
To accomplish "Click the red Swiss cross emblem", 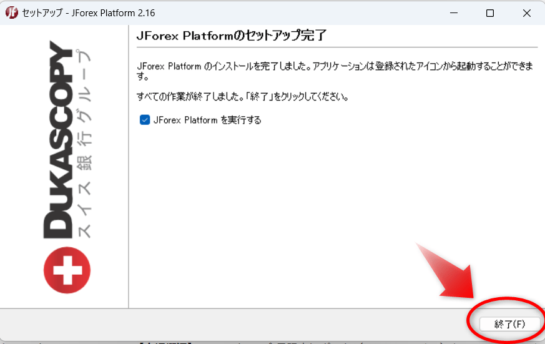I will click(67, 270).
